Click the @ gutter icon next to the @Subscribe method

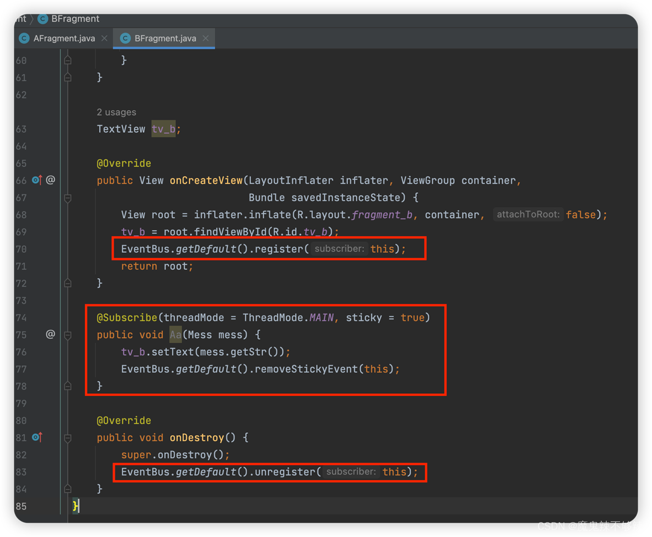[50, 334]
